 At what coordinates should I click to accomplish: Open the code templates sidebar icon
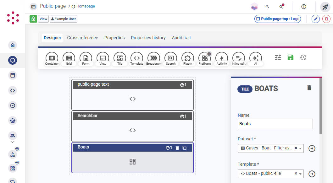click(13, 90)
